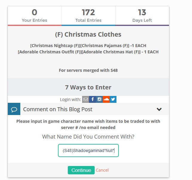Open the Your Entries tab
The width and height of the screenshot is (192, 180).
tap(34, 16)
